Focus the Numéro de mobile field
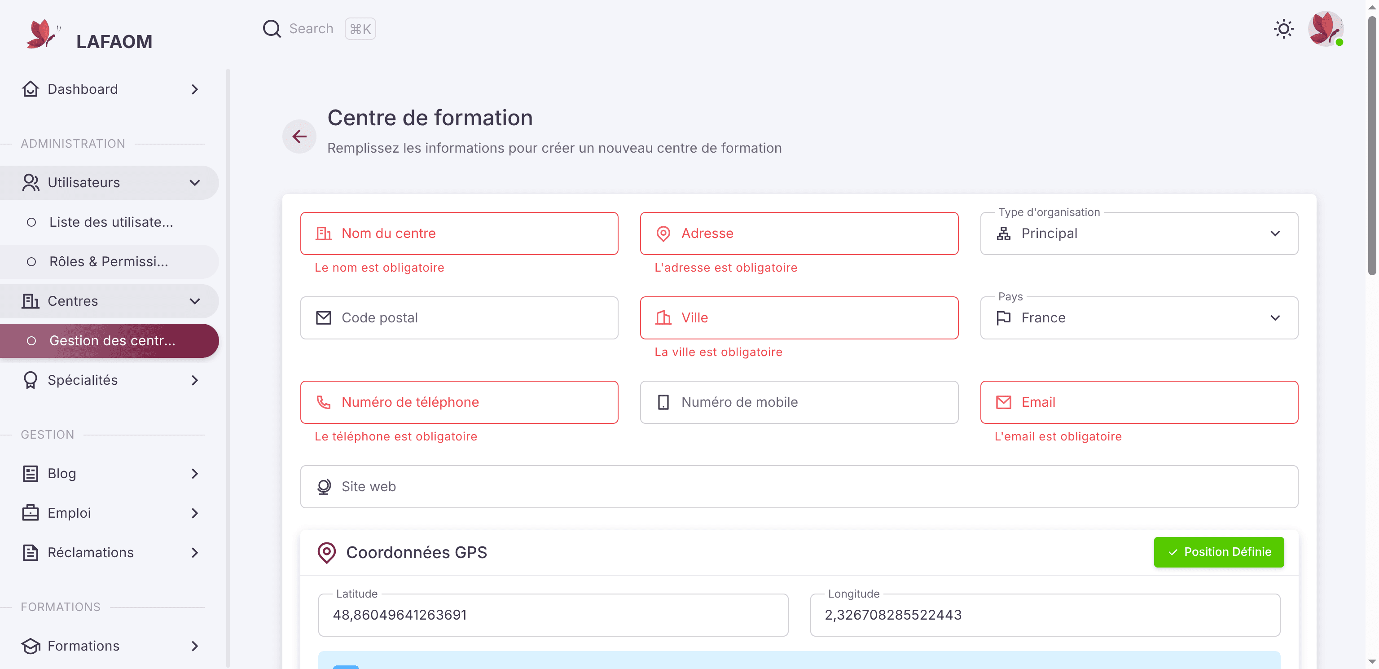 point(799,402)
